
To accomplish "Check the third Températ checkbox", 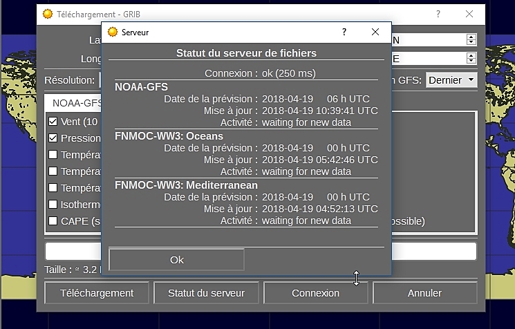I will pyautogui.click(x=53, y=187).
